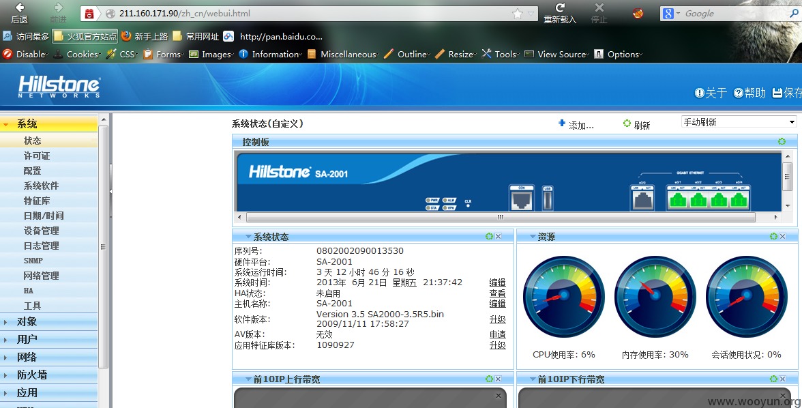Click the 添加... add widget button
The image size is (802, 408).
(576, 124)
